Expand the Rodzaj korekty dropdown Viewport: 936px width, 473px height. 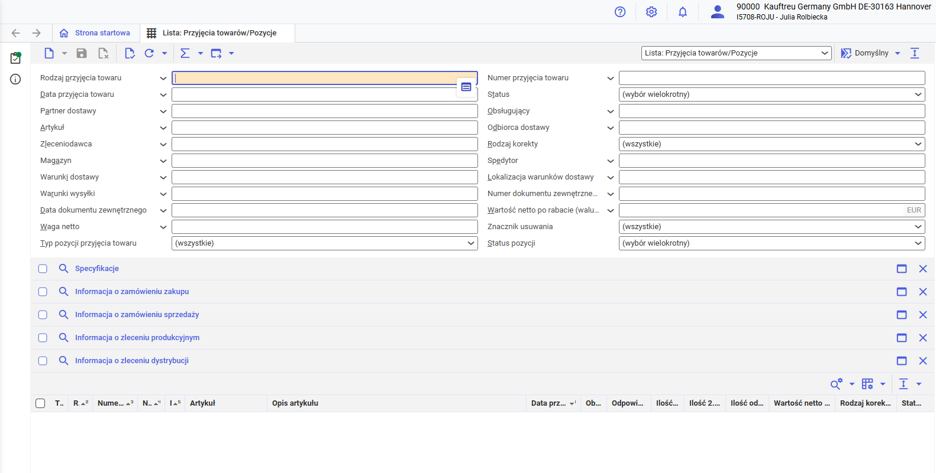(x=772, y=144)
